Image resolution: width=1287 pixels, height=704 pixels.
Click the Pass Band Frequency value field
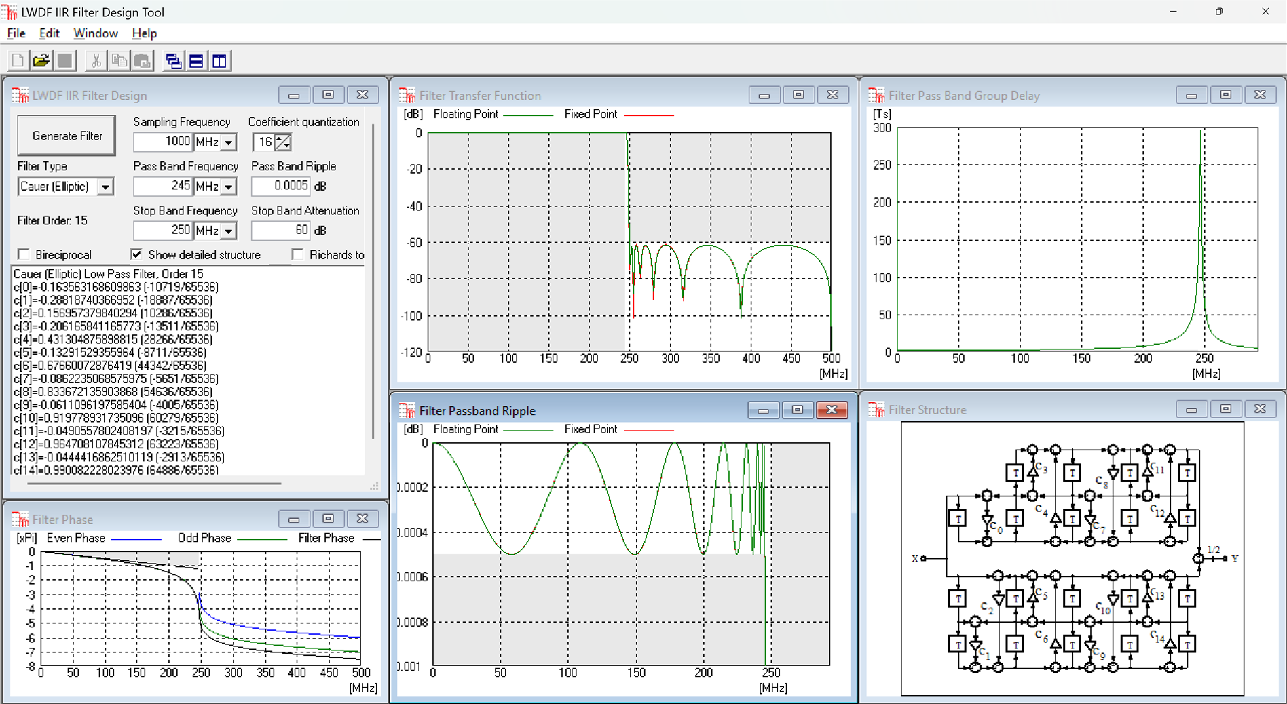[164, 186]
